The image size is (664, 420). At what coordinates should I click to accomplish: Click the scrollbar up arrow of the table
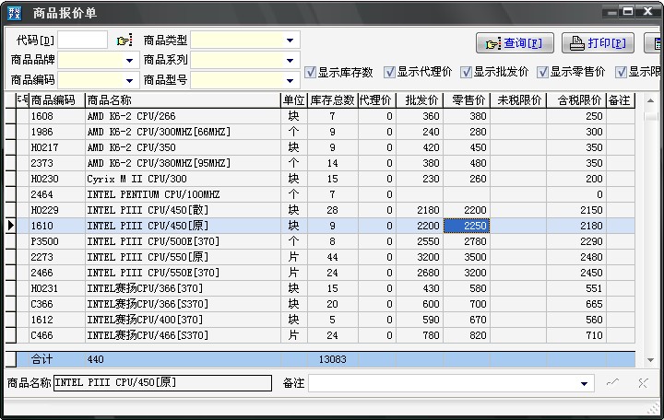(651, 100)
